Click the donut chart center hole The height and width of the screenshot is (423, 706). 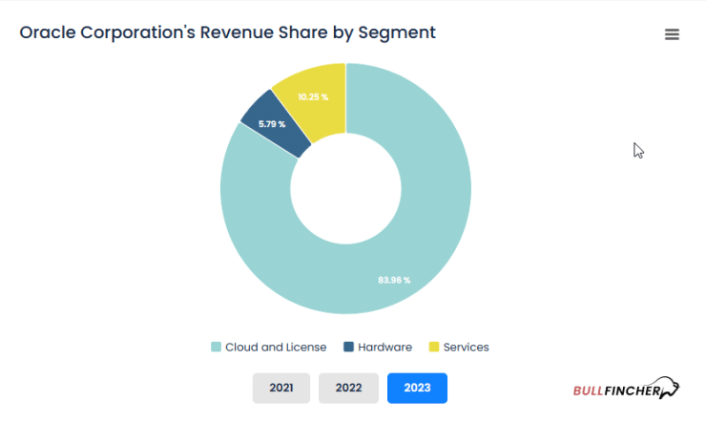click(345, 189)
